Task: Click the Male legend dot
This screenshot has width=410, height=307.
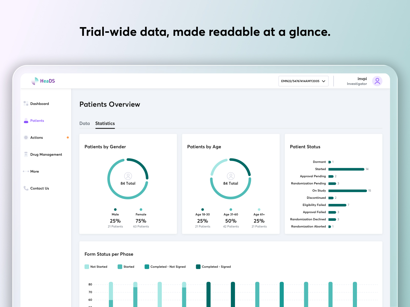Action: (115, 210)
